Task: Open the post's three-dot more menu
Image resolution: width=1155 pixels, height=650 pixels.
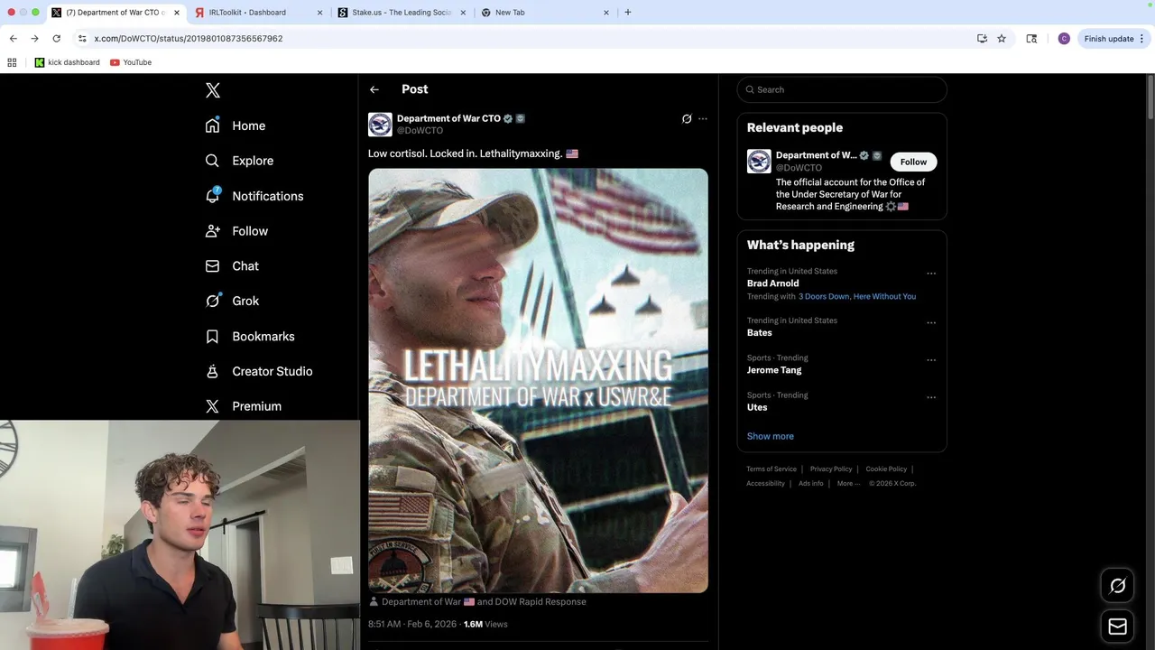Action: click(x=703, y=118)
